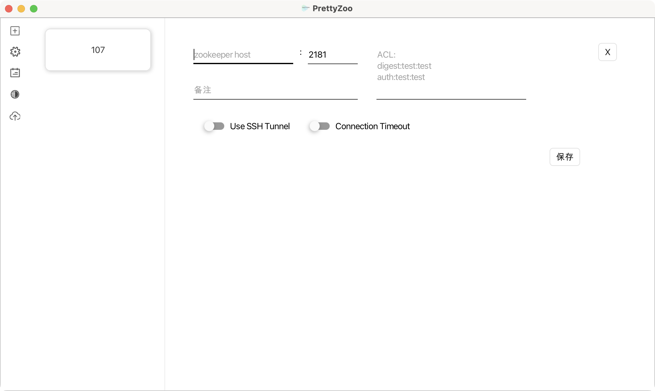Focus the zookeeper host field

[x=243, y=55]
